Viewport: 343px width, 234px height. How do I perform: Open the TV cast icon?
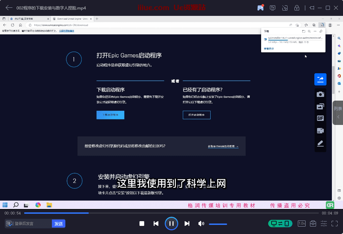(273, 7)
